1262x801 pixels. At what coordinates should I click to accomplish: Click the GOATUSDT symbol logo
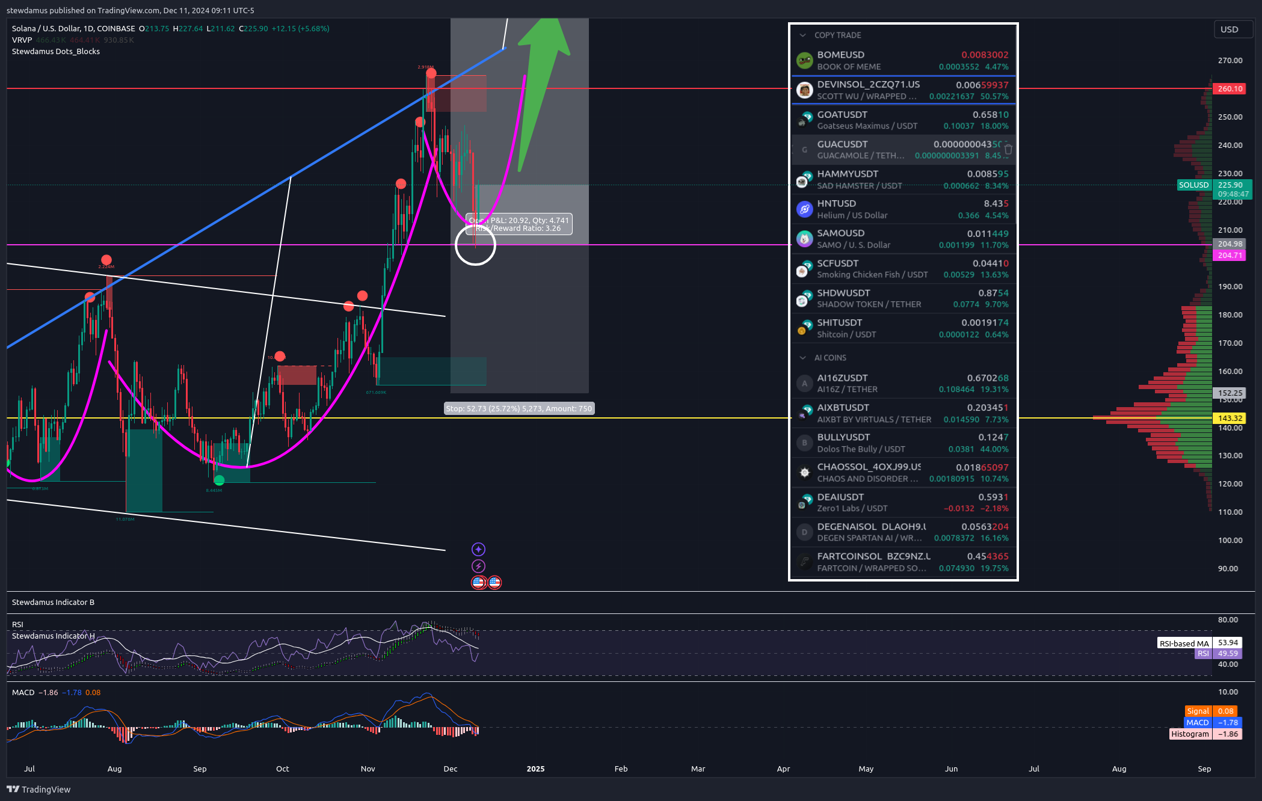click(x=804, y=120)
